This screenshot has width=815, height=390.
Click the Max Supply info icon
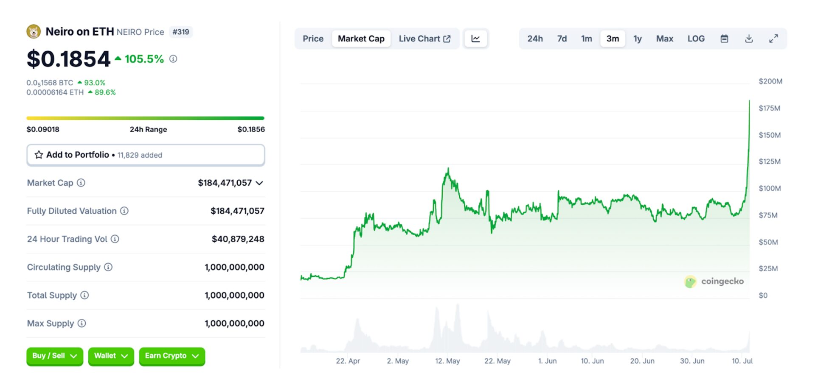[82, 323]
